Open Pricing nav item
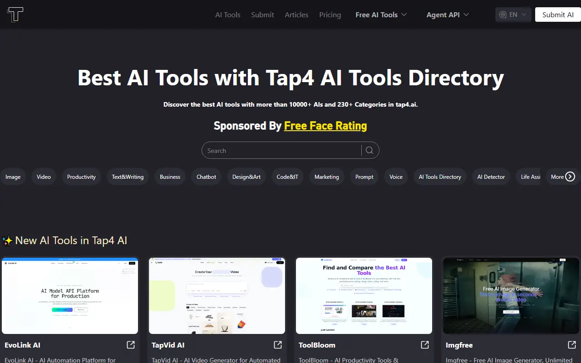This screenshot has height=363, width=581. pyautogui.click(x=330, y=15)
